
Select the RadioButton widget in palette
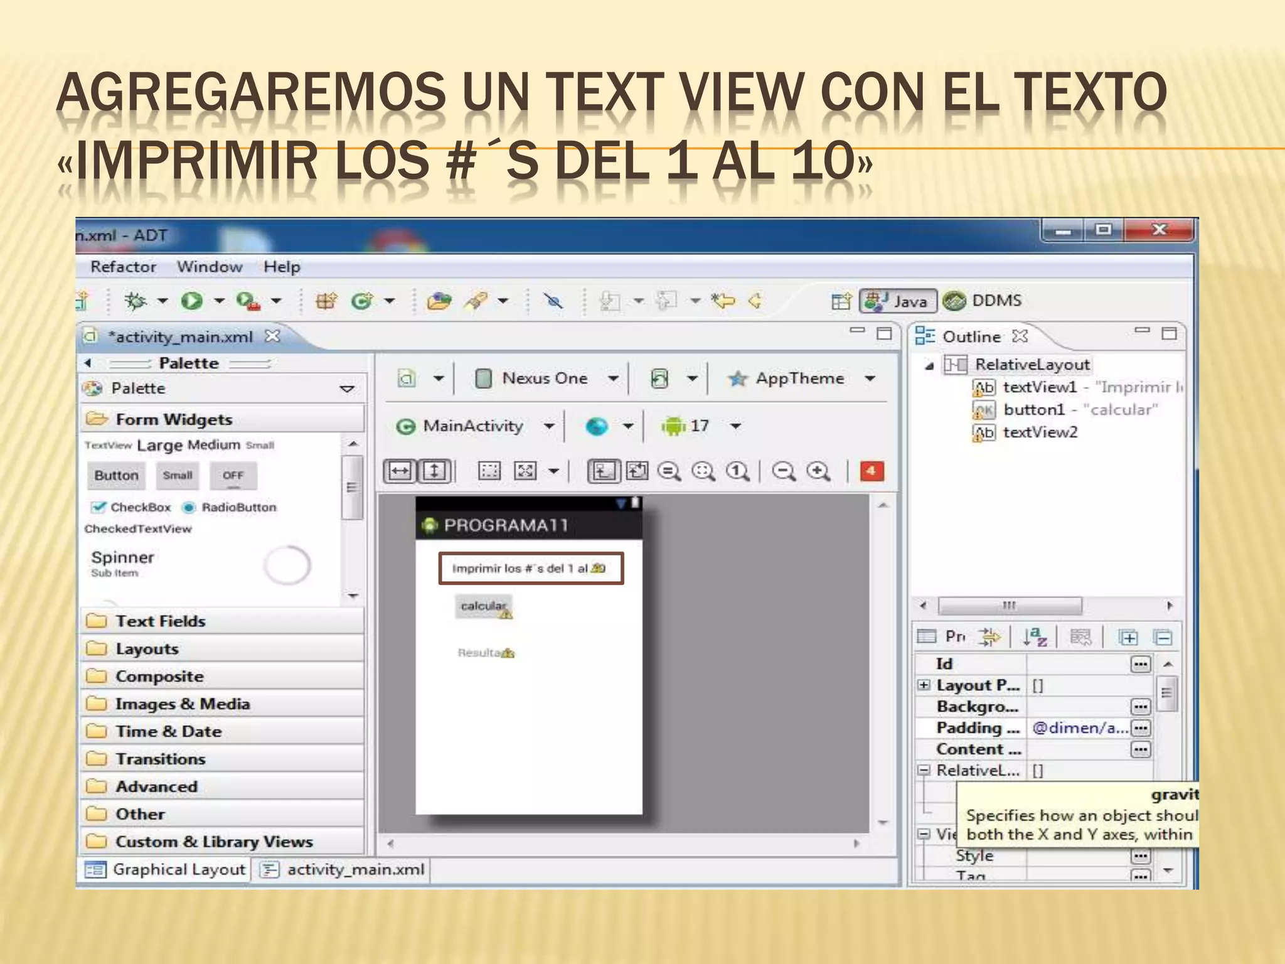click(x=229, y=507)
